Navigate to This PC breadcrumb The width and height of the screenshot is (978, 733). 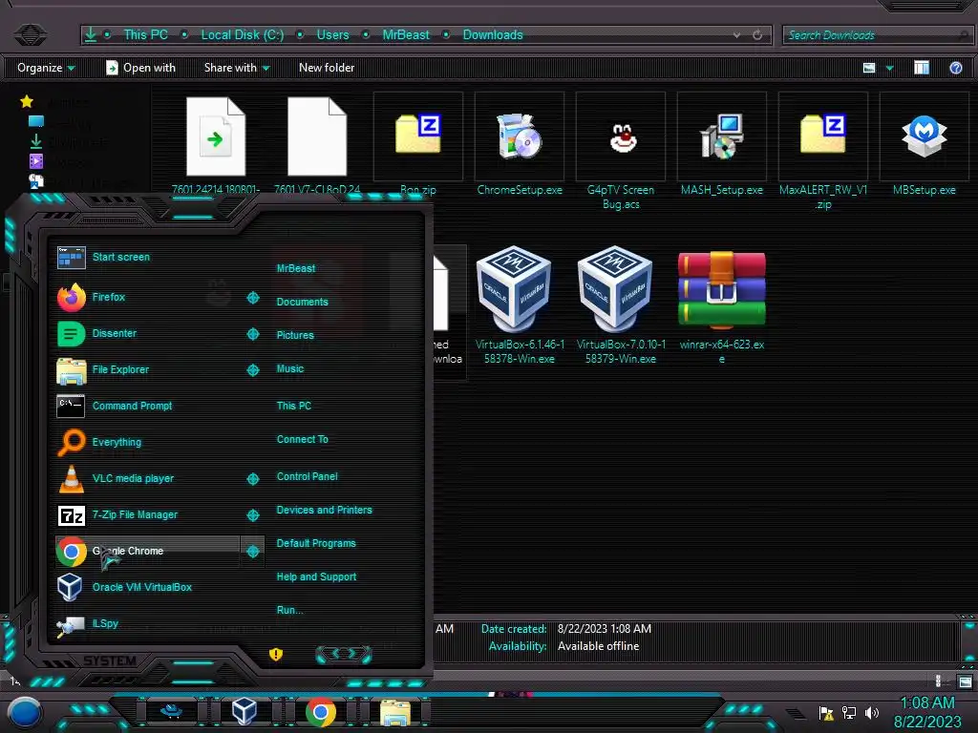145,35
